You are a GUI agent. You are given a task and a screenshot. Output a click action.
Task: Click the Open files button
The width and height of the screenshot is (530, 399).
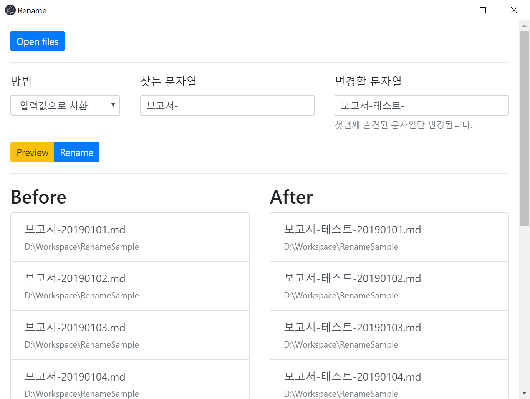[37, 41]
